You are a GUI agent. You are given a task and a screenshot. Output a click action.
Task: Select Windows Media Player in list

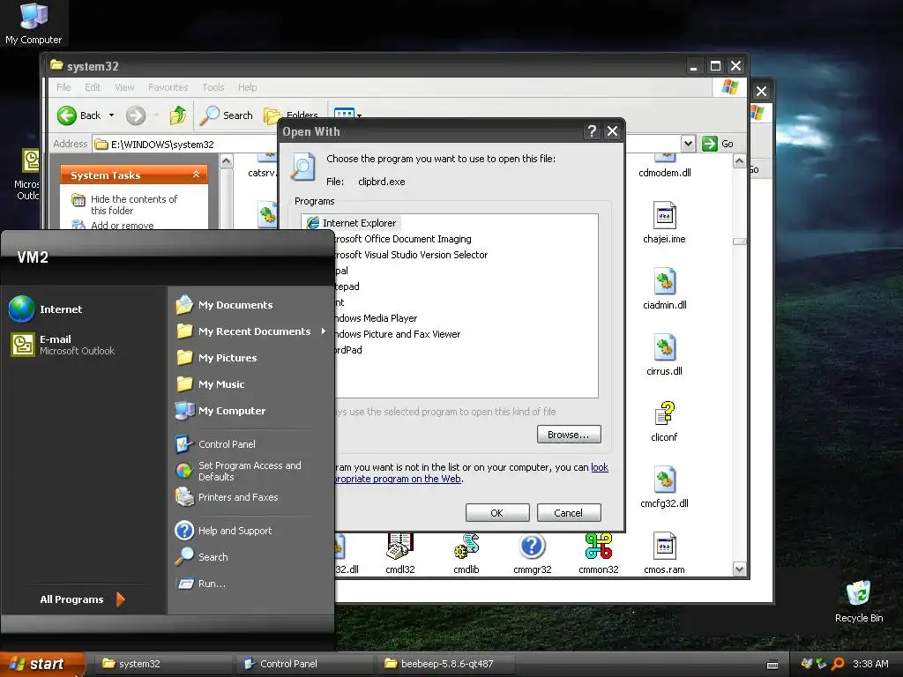376,317
